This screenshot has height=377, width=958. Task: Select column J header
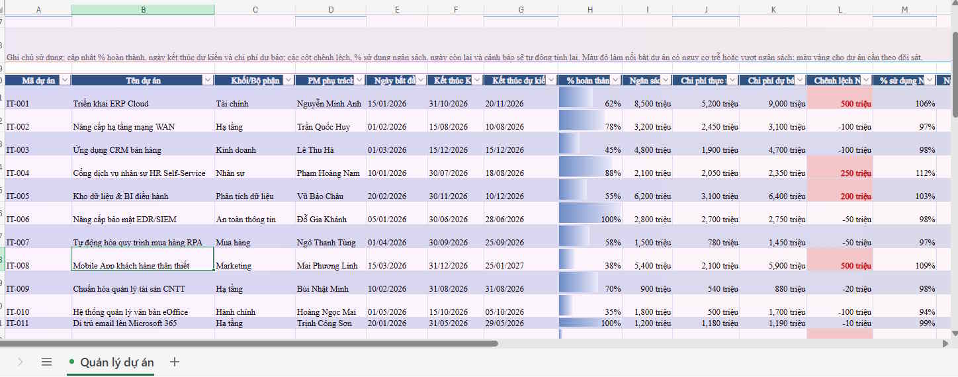pyautogui.click(x=706, y=10)
